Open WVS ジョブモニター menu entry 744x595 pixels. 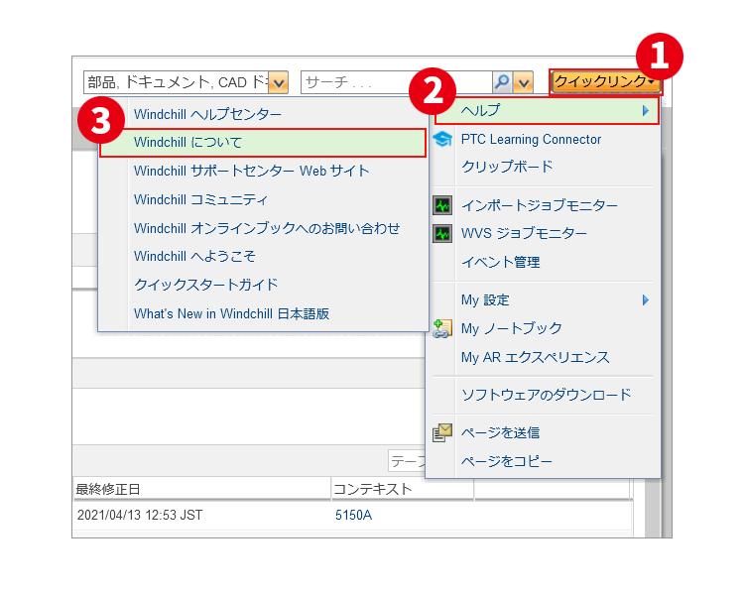tap(524, 233)
